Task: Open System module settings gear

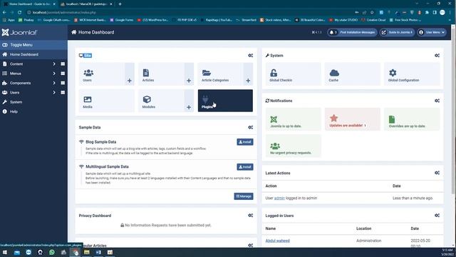Action: click(437, 56)
